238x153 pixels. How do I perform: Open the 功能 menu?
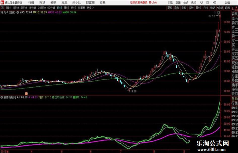(x=170, y=3)
